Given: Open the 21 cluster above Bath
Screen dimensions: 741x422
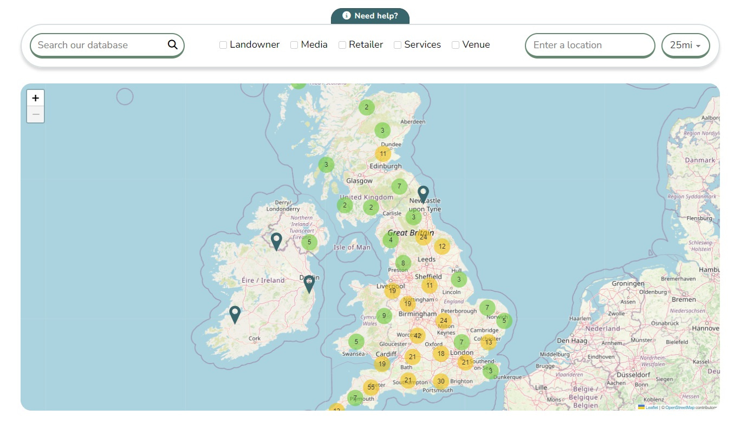Looking at the screenshot, I should tap(412, 356).
